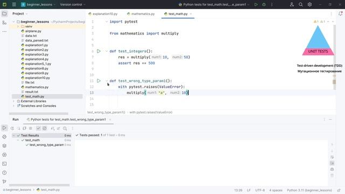The width and height of the screenshot is (345, 194).
Task: Switch to mathematics.py tab
Action: point(141,14)
